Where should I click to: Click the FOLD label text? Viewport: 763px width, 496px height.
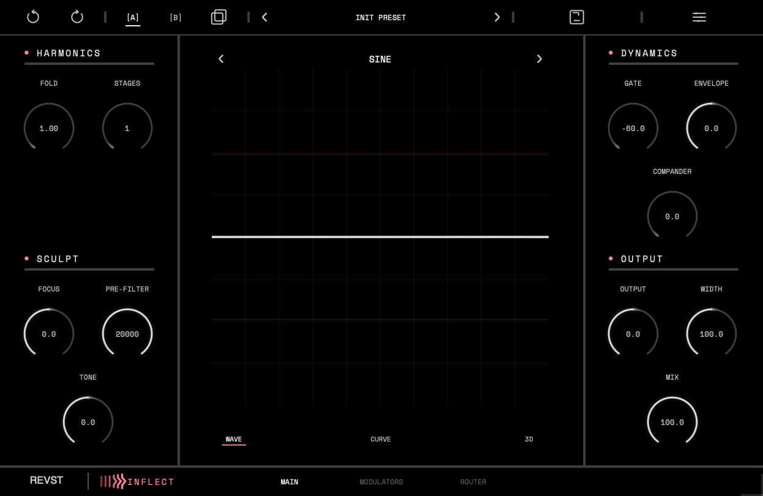[x=49, y=83]
